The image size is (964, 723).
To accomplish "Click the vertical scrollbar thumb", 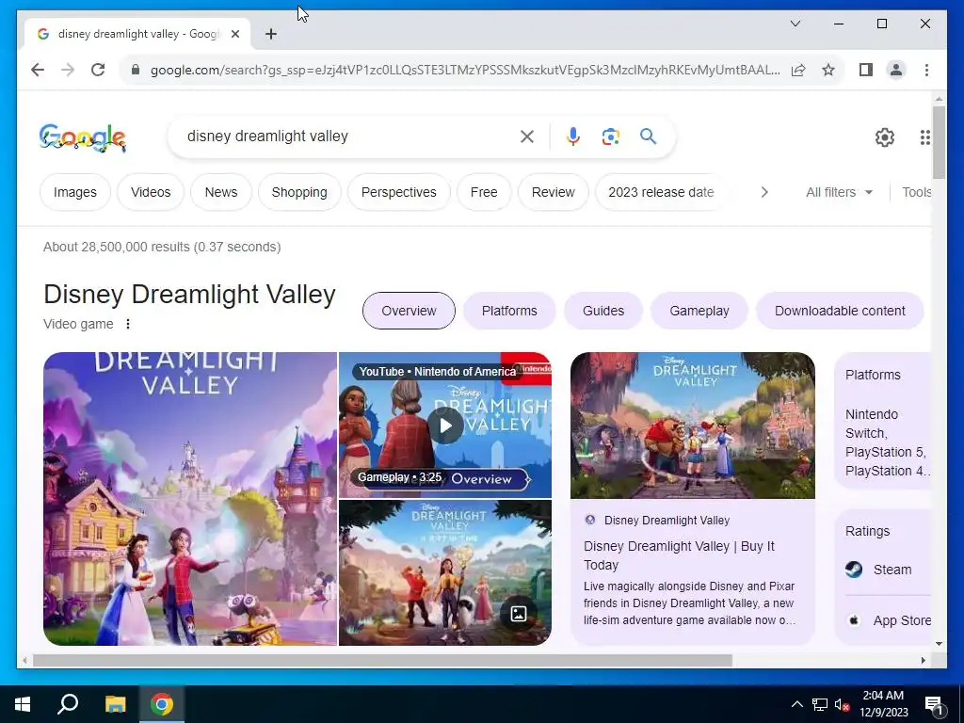I will tap(939, 143).
